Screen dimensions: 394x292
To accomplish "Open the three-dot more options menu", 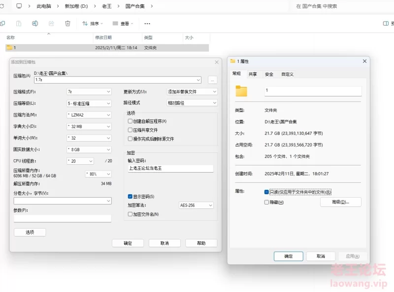I will click(147, 24).
